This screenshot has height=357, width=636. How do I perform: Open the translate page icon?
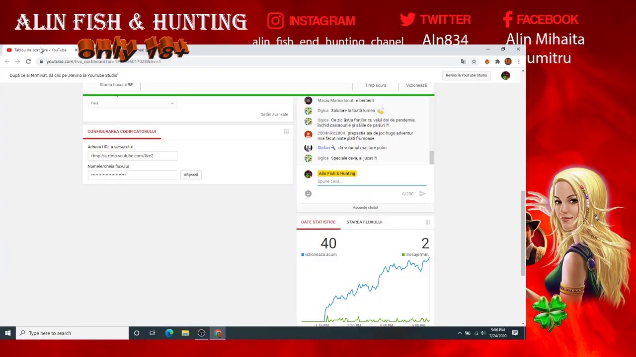(x=464, y=61)
